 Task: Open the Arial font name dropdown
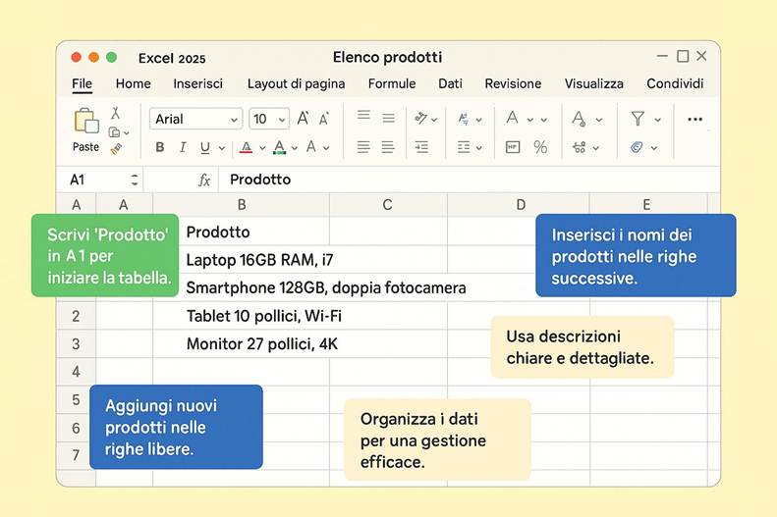tap(196, 119)
